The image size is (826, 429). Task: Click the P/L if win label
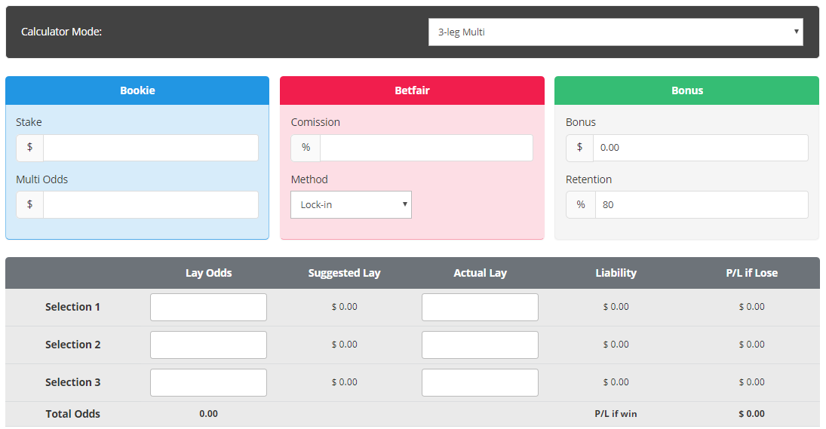pos(616,414)
